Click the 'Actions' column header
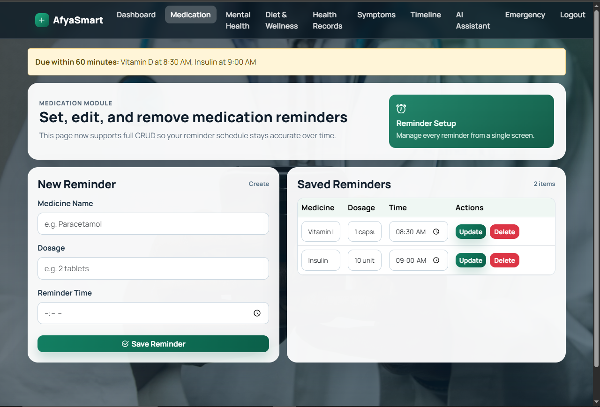 (469, 207)
